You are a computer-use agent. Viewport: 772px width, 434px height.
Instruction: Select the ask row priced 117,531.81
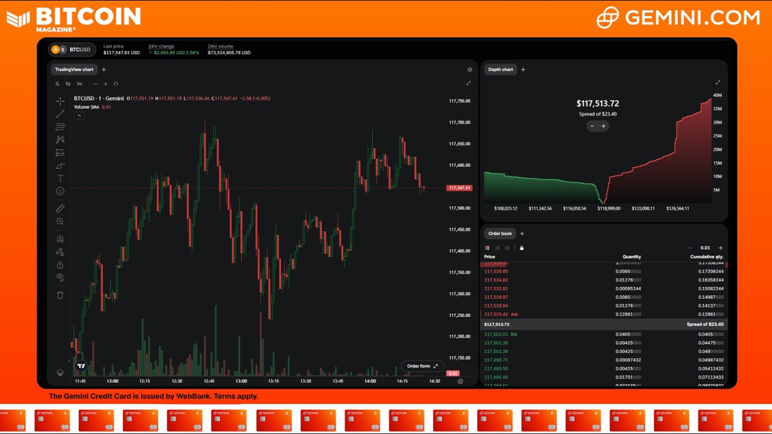coord(604,289)
